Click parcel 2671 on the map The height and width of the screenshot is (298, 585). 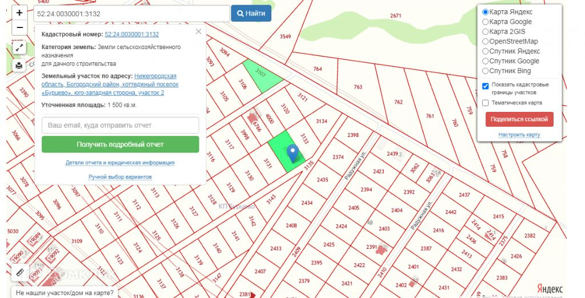pyautogui.click(x=395, y=15)
